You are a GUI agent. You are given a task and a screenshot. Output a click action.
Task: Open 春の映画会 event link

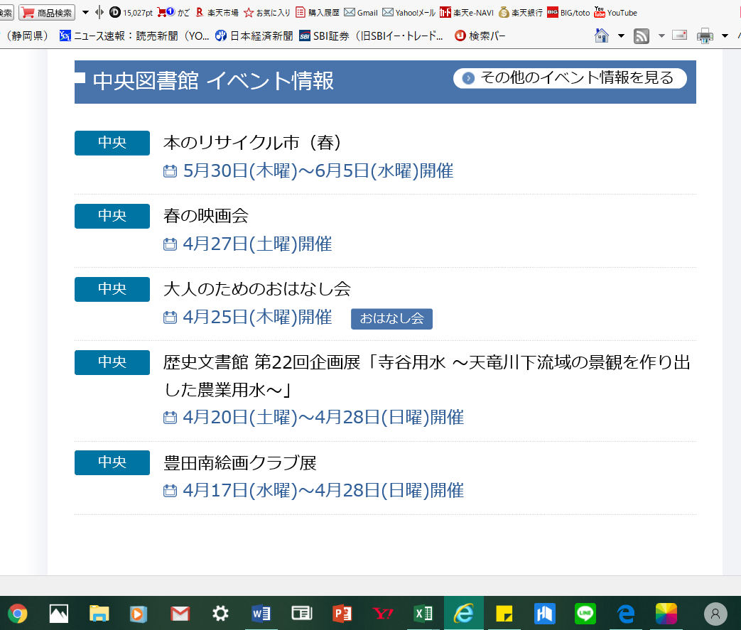coord(205,215)
